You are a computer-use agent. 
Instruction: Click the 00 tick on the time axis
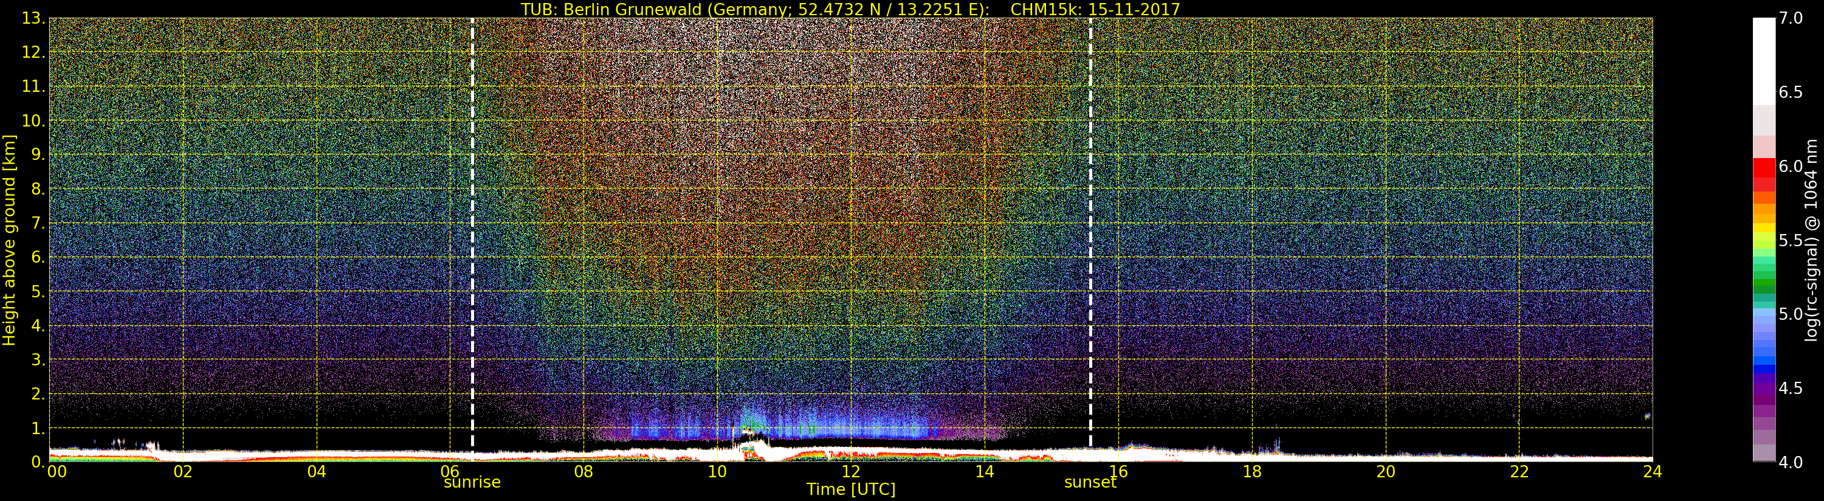[x=57, y=471]
